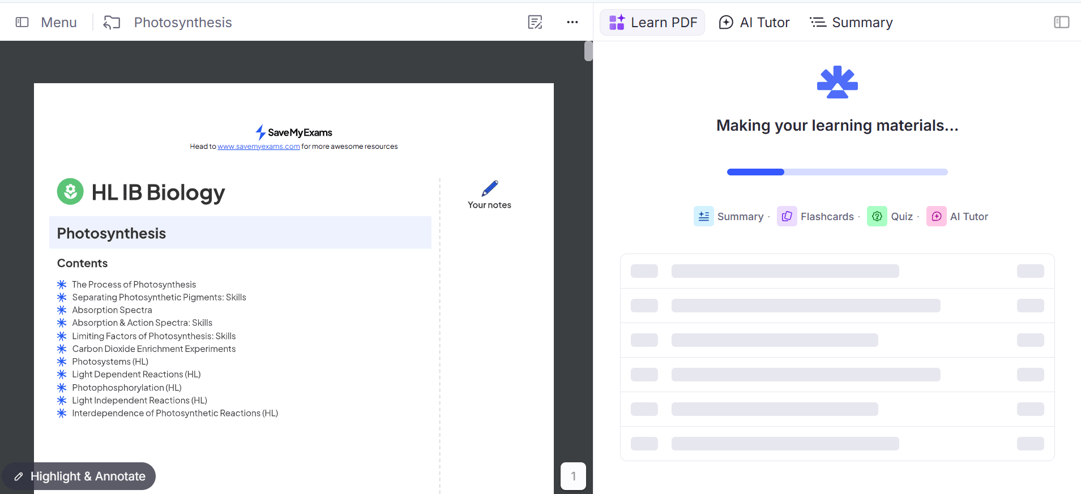Click the green HL IB Biology icon

point(70,192)
